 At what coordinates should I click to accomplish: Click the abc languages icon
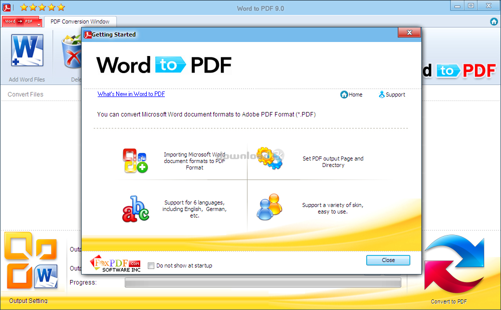[135, 209]
